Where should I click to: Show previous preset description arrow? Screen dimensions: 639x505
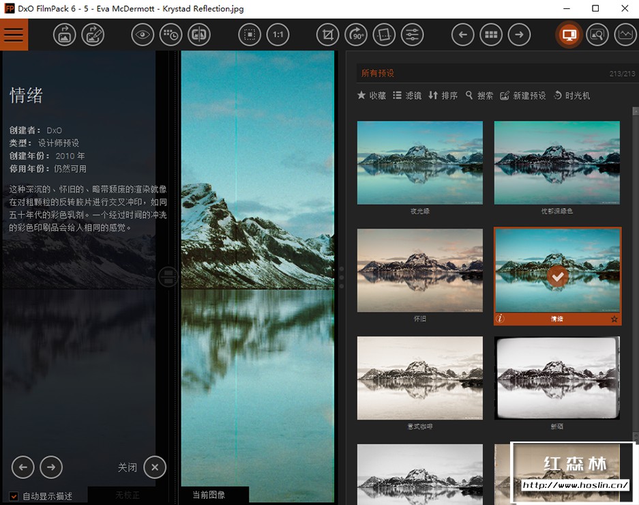point(23,467)
